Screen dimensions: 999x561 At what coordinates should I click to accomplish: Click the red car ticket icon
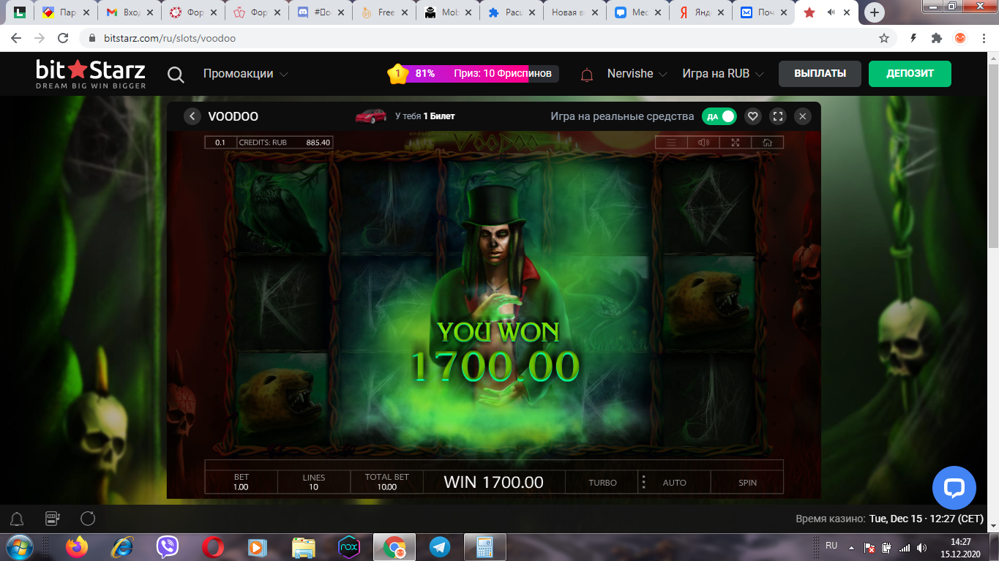coord(371,116)
